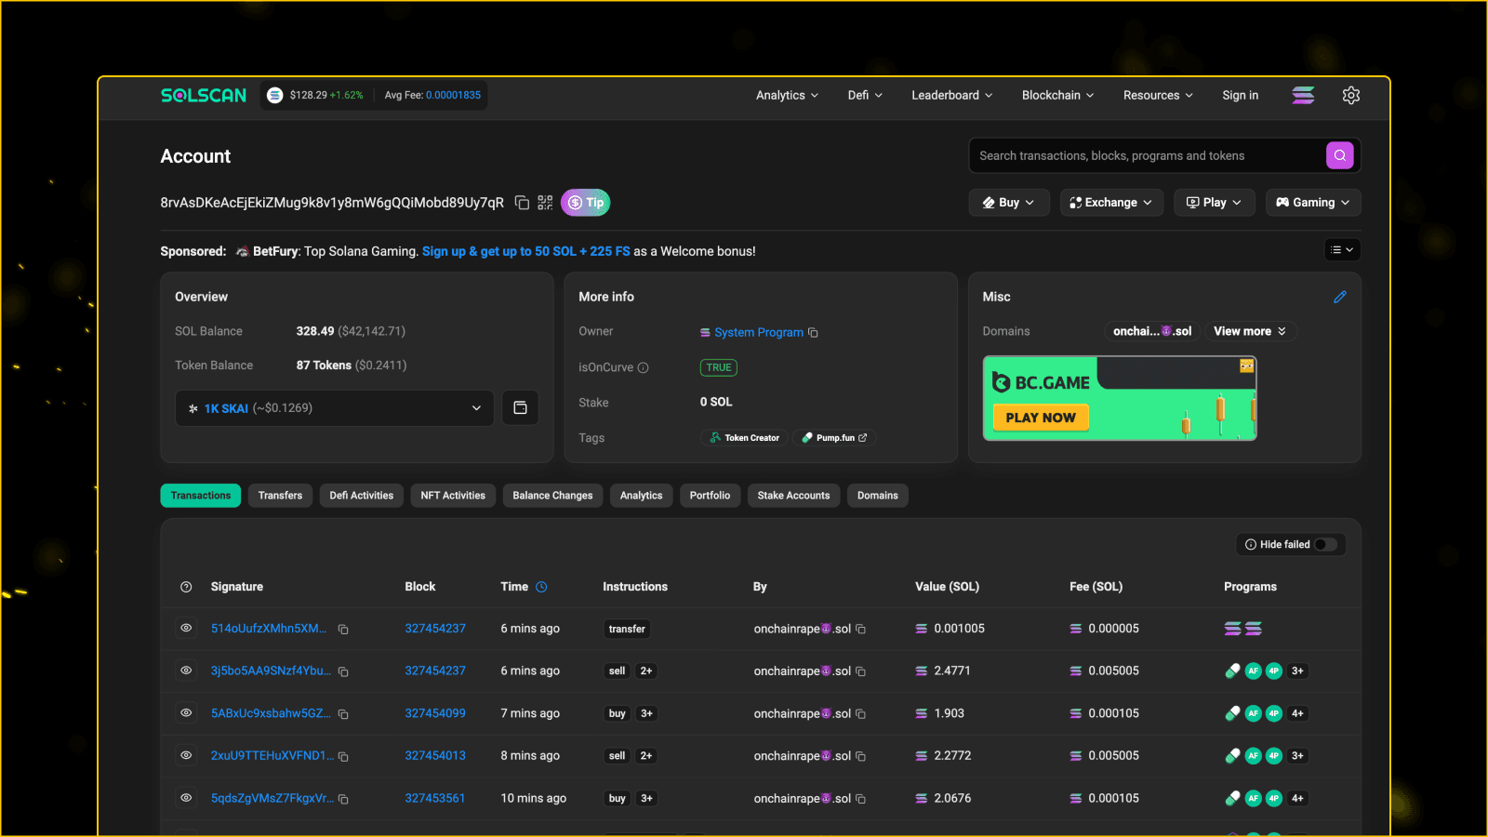Toggle eye for transaction 5qdsZgVMsZ7FkgxVr
The image size is (1488, 837).
pyautogui.click(x=186, y=797)
